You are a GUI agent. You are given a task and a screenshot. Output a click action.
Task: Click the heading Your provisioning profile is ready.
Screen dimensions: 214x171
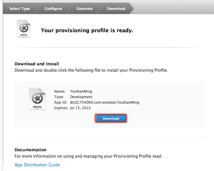pos(87,30)
